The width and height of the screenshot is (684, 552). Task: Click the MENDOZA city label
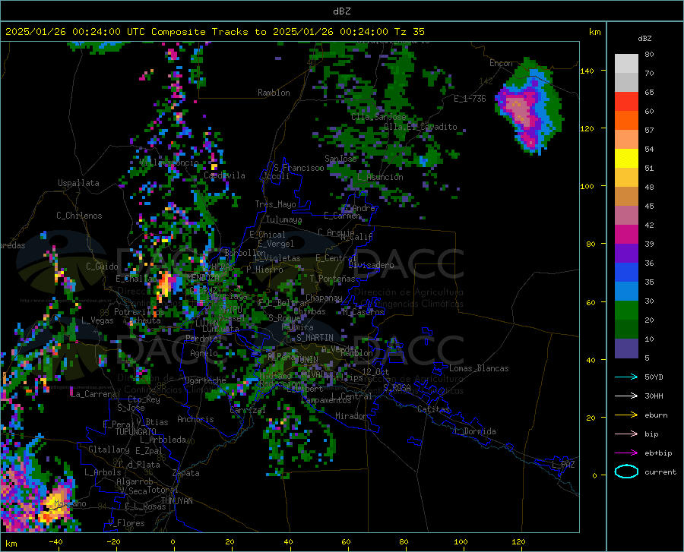(x=203, y=277)
